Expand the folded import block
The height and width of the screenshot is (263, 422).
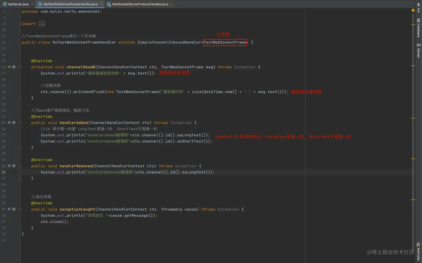click(20, 24)
